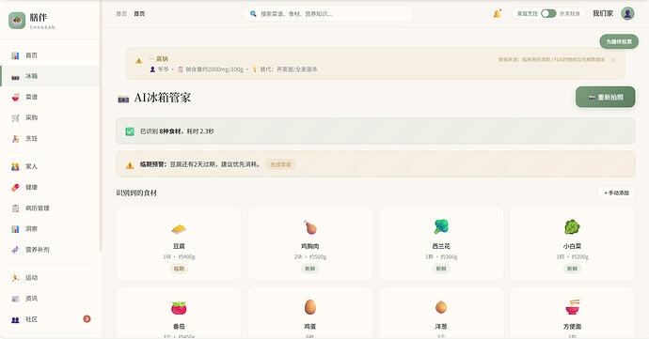Click the 重新拍照 retake photo button
Viewport: 649px width, 339px height.
(x=605, y=97)
